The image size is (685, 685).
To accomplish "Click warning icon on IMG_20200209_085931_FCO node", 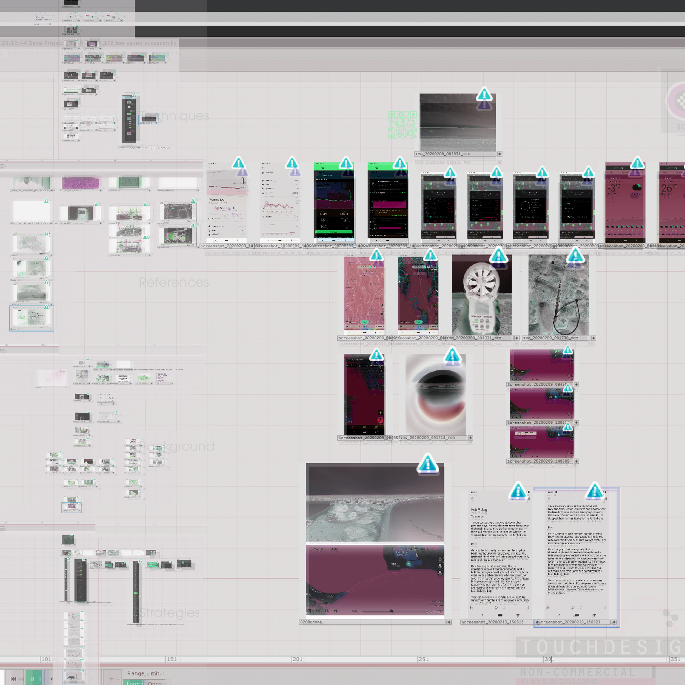I will coord(484,94).
